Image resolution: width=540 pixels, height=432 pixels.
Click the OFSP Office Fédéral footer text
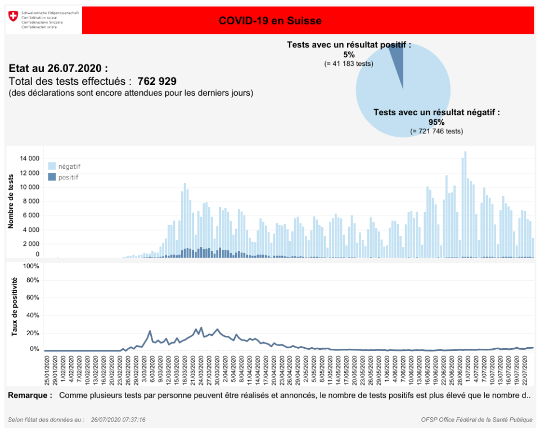click(x=476, y=420)
